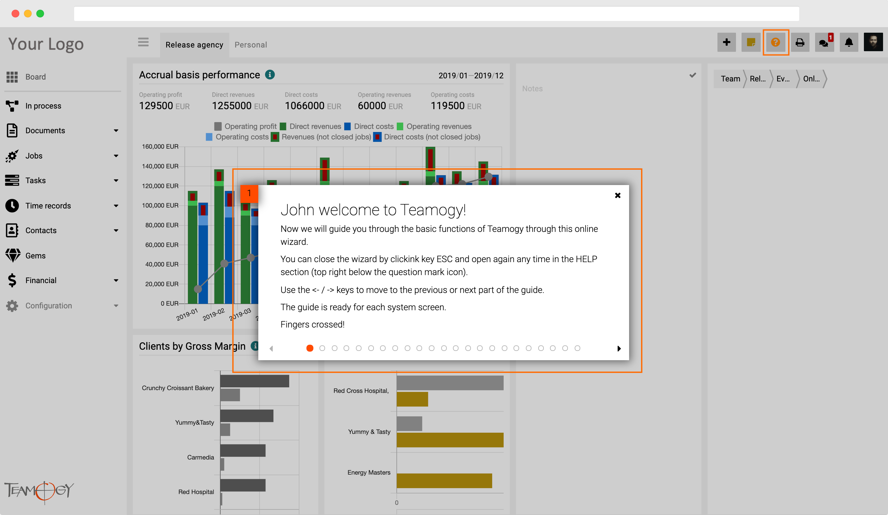The image size is (888, 515).
Task: Expand the Configuration menu arrow
Action: coord(116,306)
